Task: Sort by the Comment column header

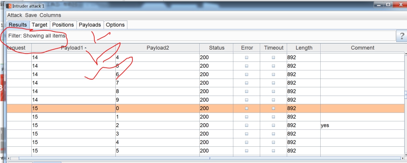Action: coord(362,48)
